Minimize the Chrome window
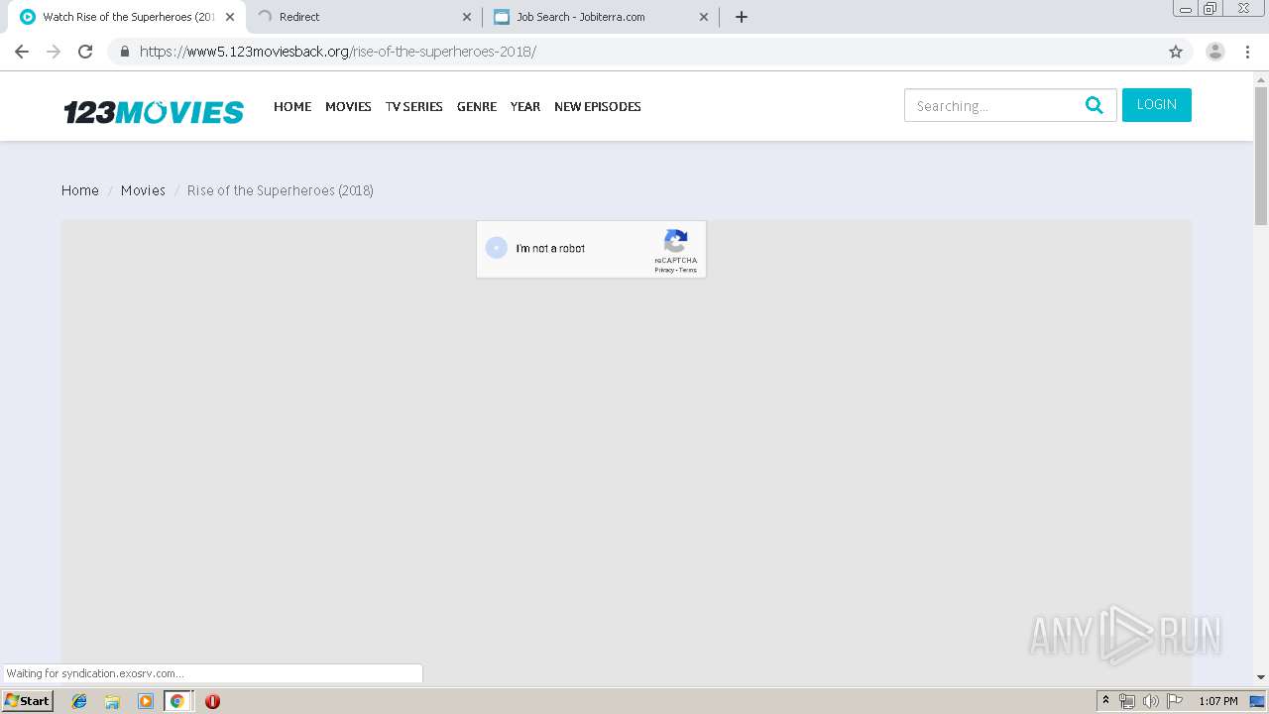The width and height of the screenshot is (1269, 714). (x=1186, y=8)
